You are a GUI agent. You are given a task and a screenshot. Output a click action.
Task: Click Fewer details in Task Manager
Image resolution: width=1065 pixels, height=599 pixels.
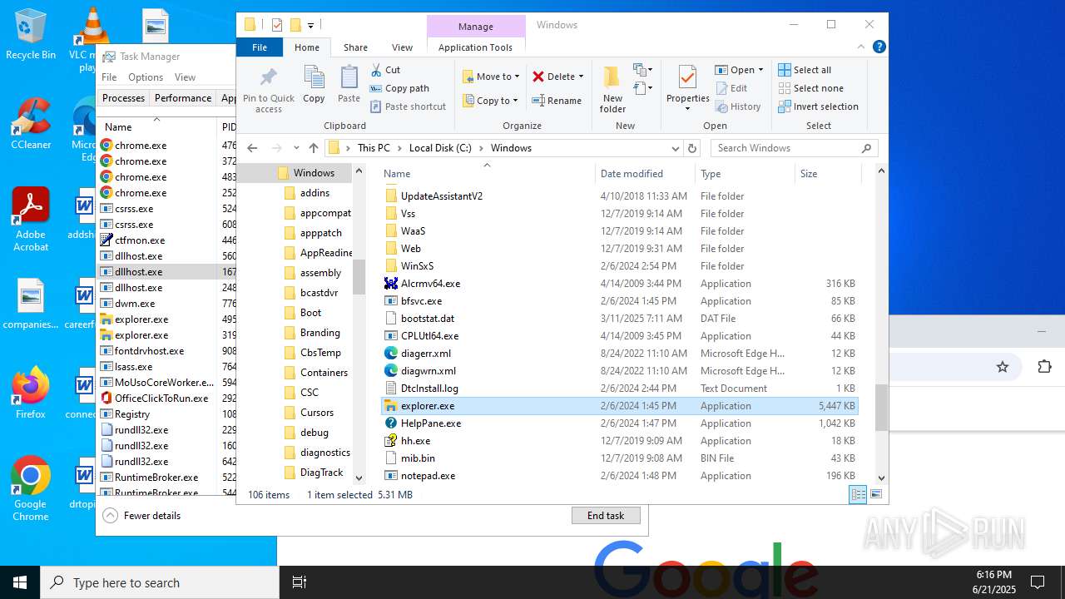click(141, 516)
